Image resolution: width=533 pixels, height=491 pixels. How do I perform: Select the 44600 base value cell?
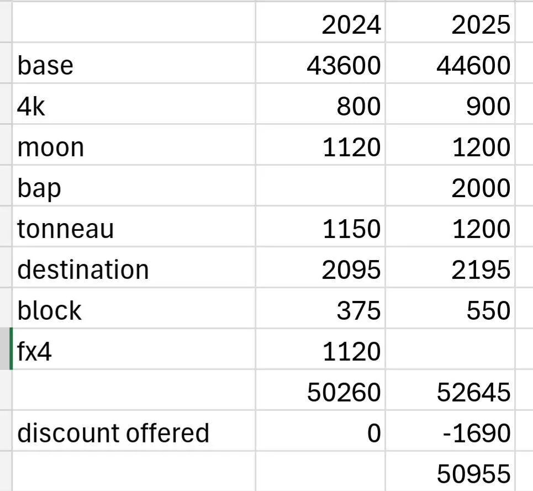pyautogui.click(x=450, y=63)
